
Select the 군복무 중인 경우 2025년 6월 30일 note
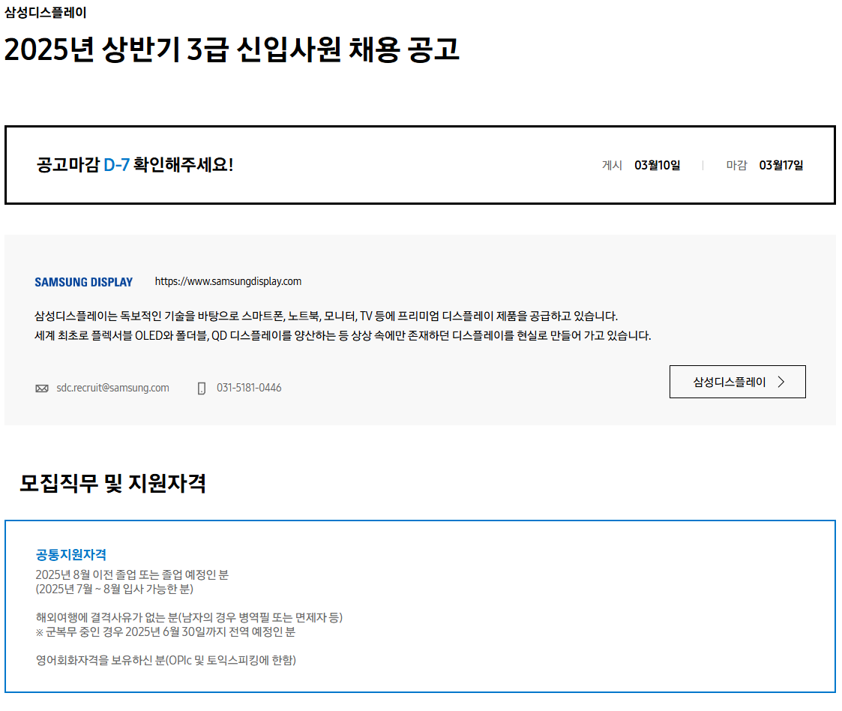[166, 632]
